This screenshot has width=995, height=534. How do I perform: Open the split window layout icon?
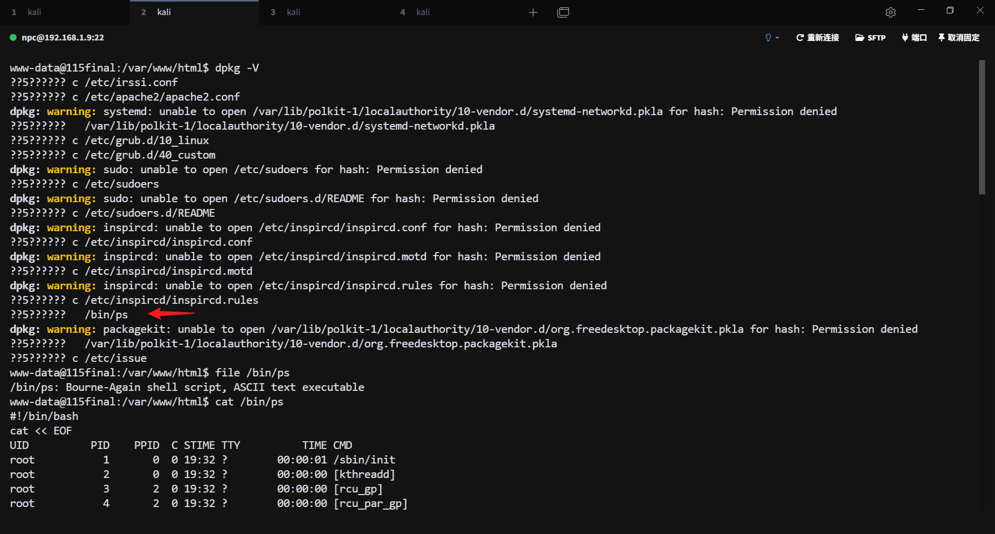click(x=563, y=12)
